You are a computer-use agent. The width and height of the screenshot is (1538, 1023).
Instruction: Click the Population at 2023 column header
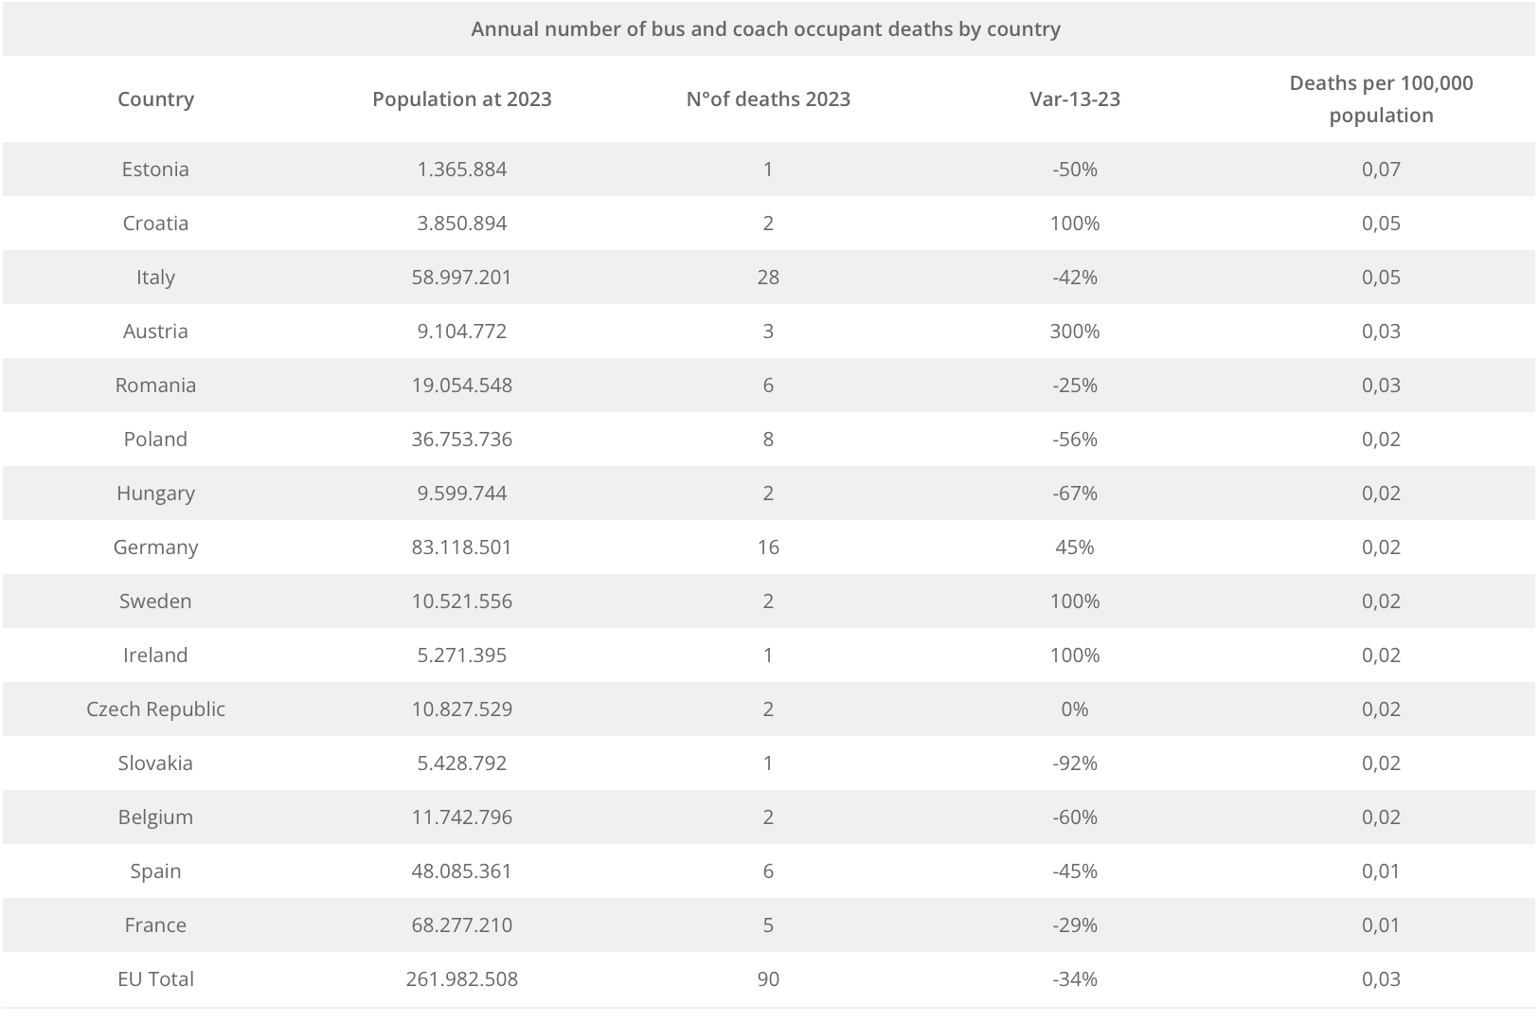point(462,99)
